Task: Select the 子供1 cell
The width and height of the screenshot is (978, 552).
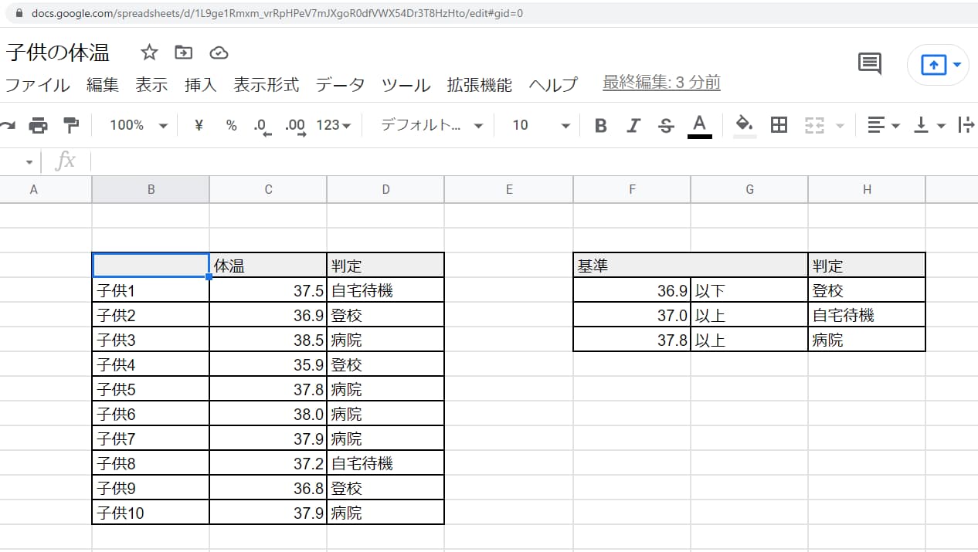Action: 151,290
